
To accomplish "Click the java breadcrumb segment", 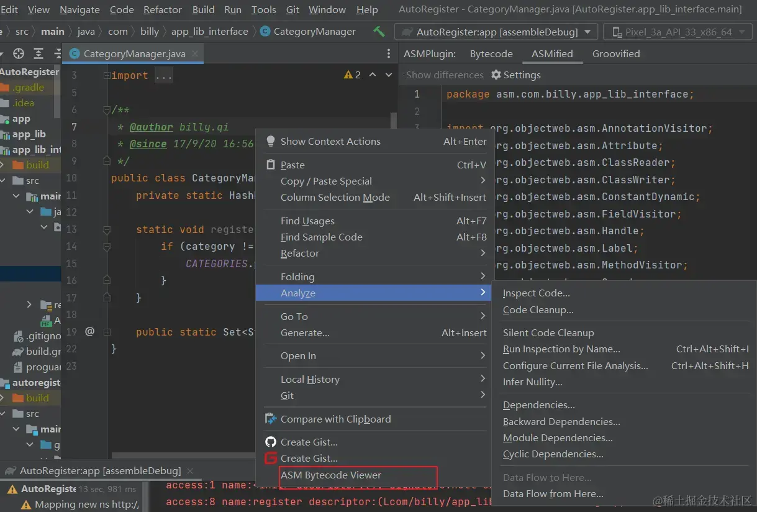I will click(86, 31).
